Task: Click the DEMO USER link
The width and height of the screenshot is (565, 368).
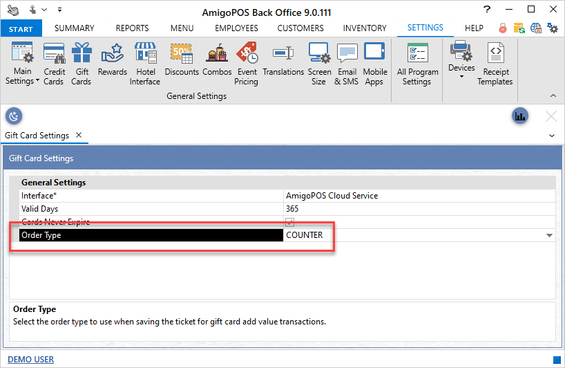Action: click(30, 360)
